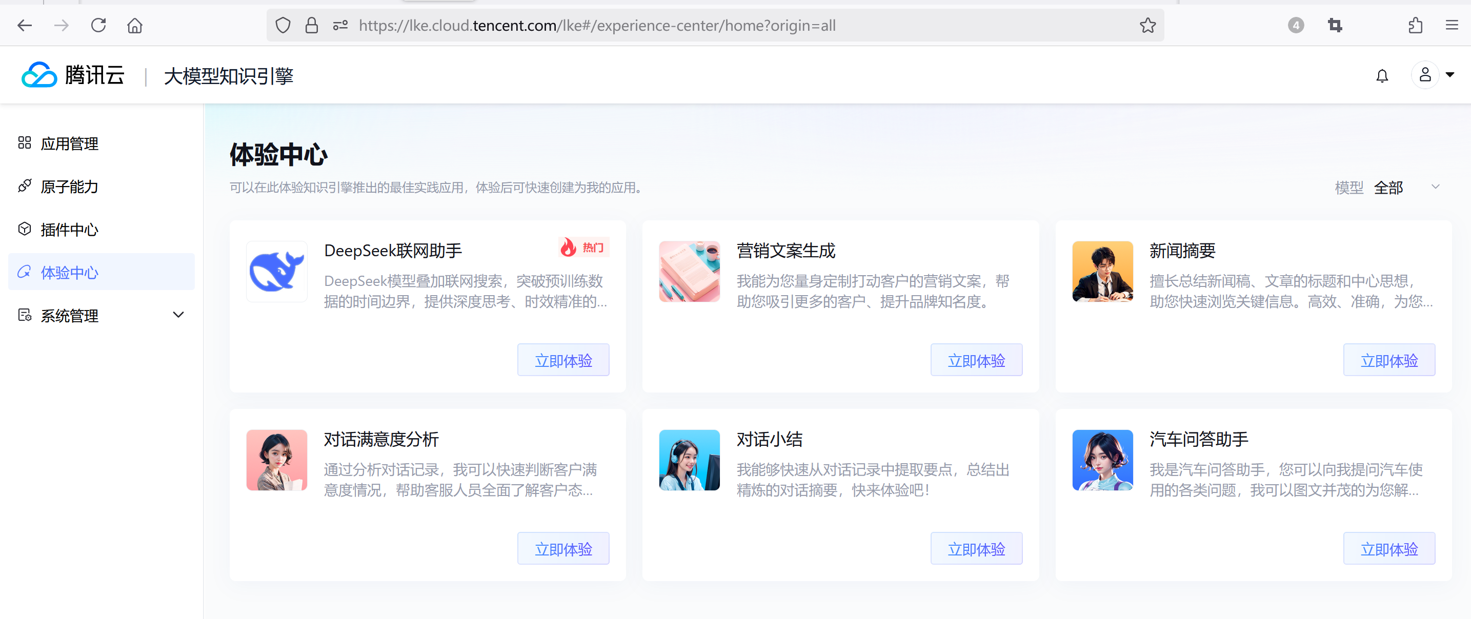Click 立即体验 for DeepSeek联网助手
Viewport: 1471px width, 619px height.
click(562, 360)
